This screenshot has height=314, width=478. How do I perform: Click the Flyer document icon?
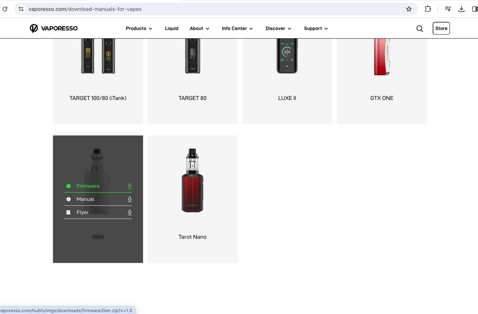point(68,212)
